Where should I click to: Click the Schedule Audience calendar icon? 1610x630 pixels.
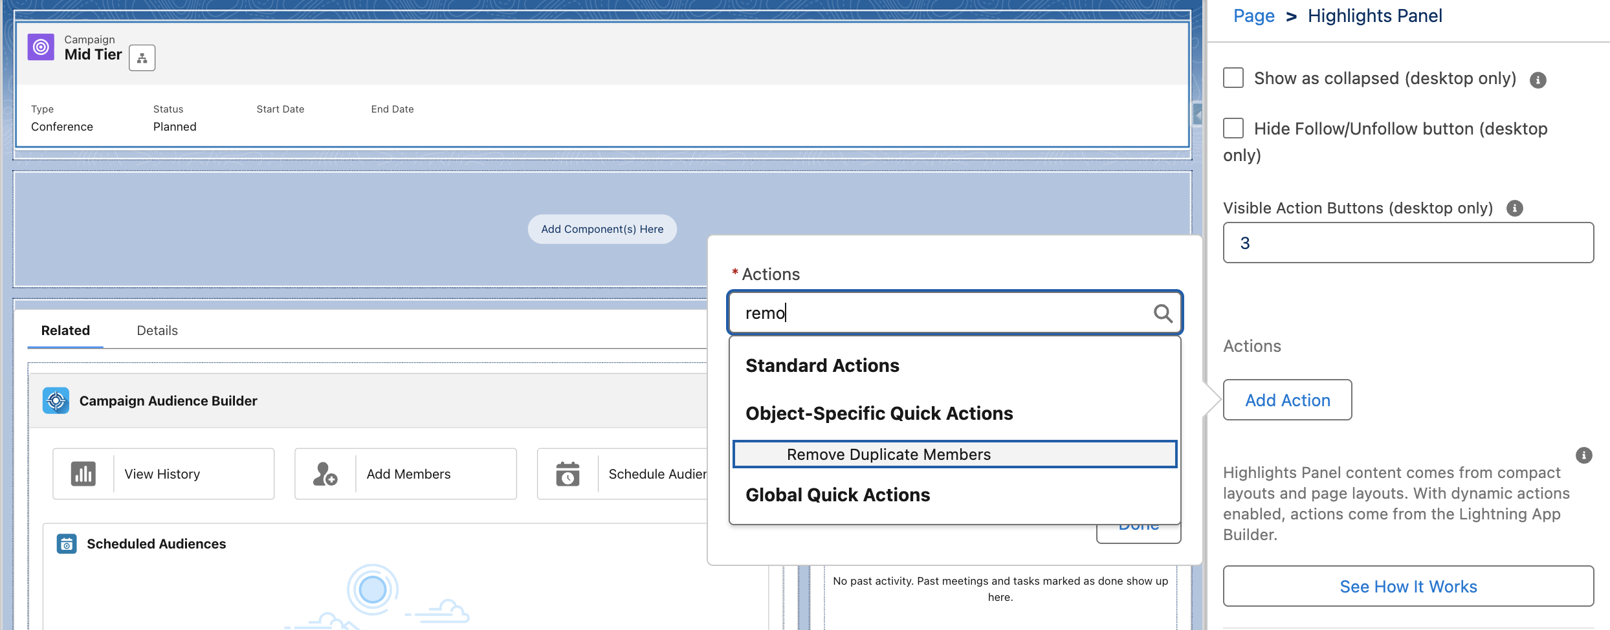pos(568,474)
